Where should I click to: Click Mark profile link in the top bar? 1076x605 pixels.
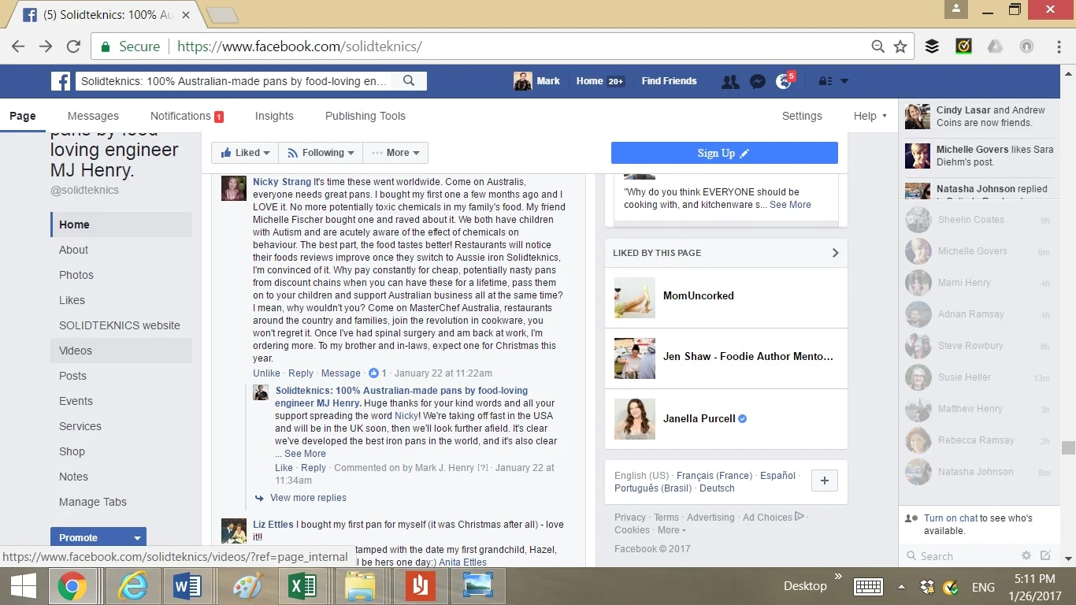538,81
